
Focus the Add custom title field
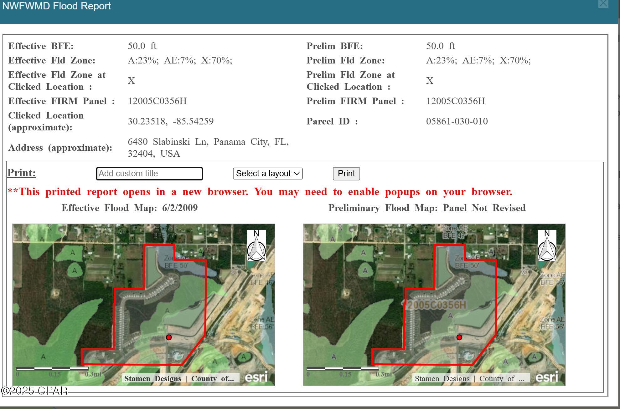coord(149,174)
